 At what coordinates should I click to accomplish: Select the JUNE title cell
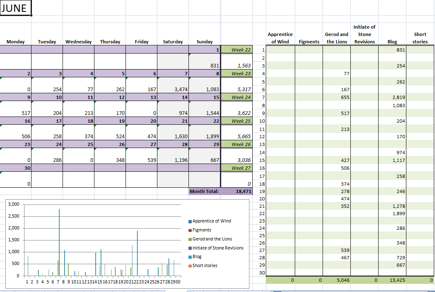[16, 8]
